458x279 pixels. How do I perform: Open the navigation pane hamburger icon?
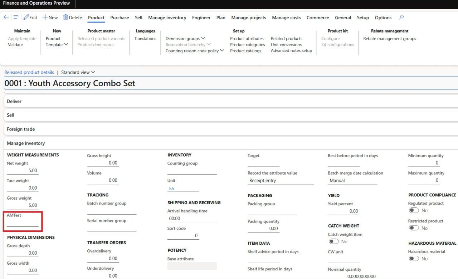(x=16, y=17)
